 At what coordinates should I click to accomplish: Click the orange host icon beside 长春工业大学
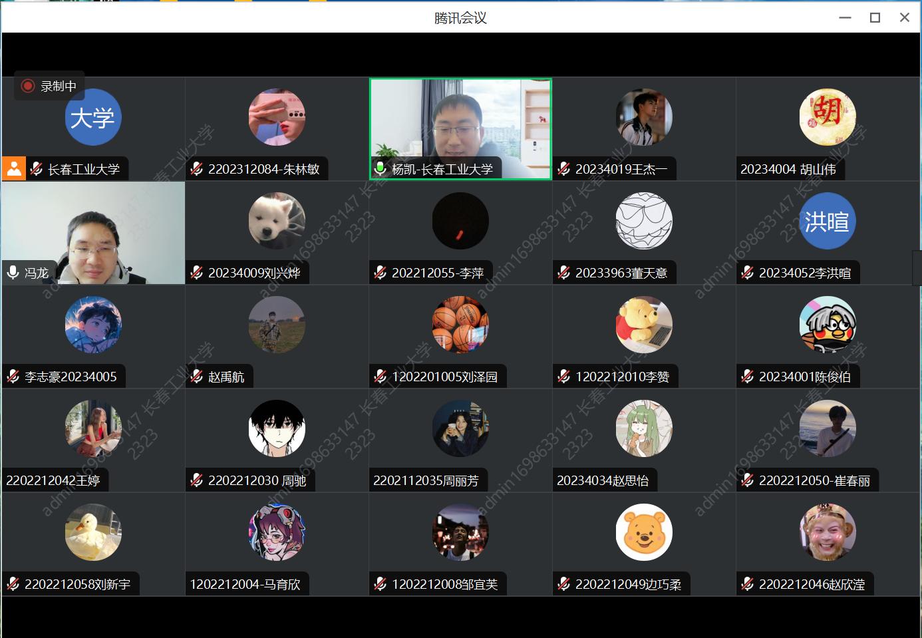13,168
